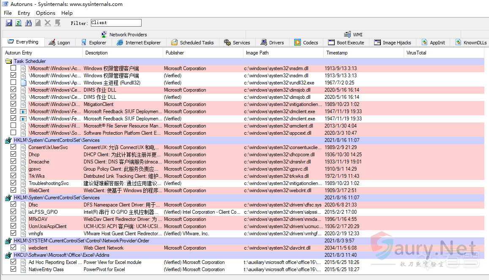The height and width of the screenshot is (280, 489).
Task: Click the Jump to Entry toolbar icon
Action: [57, 23]
